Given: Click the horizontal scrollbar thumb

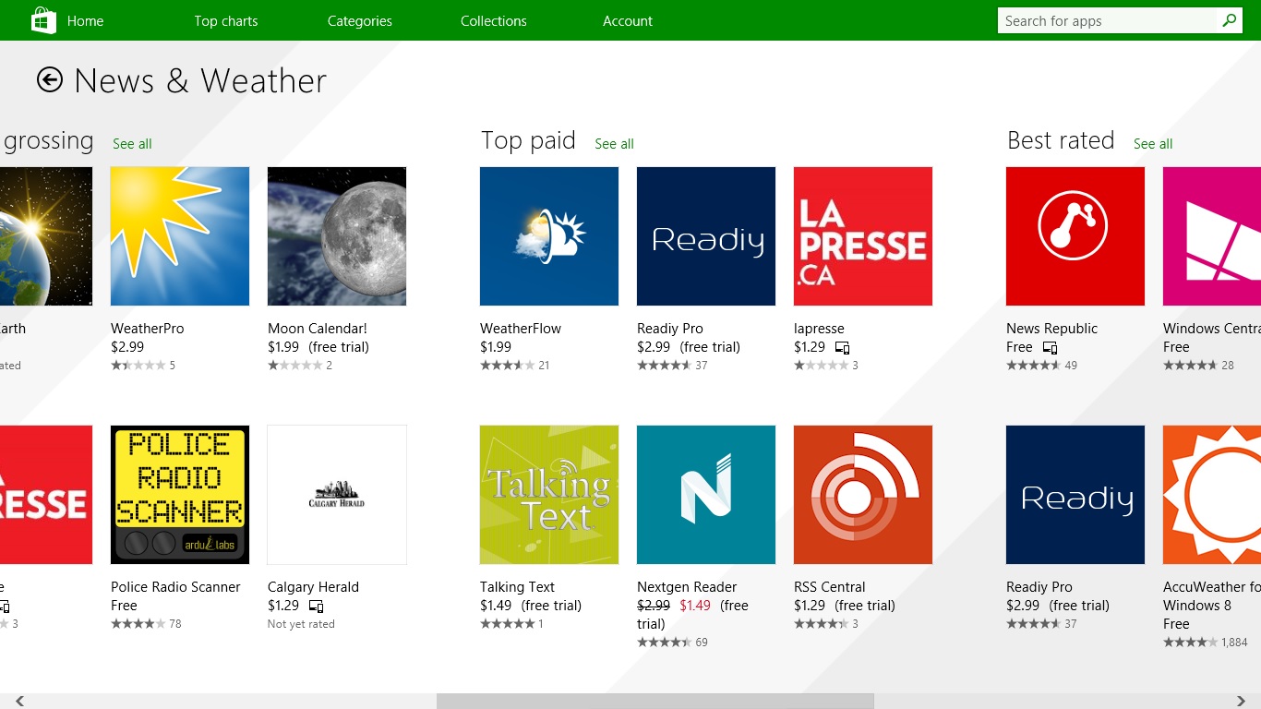Looking at the screenshot, I should pyautogui.click(x=655, y=702).
